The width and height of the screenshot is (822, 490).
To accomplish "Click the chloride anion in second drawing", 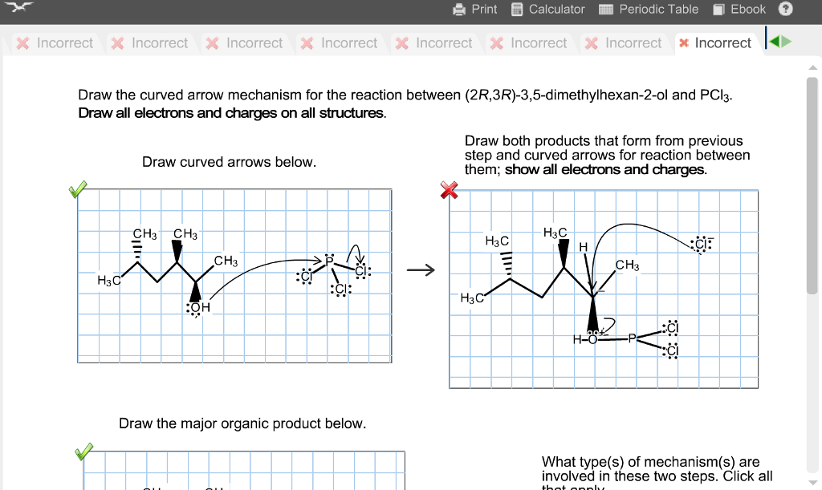I will click(702, 244).
